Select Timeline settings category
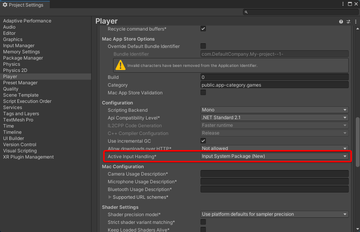This screenshot has height=232, width=360. (x=12, y=133)
